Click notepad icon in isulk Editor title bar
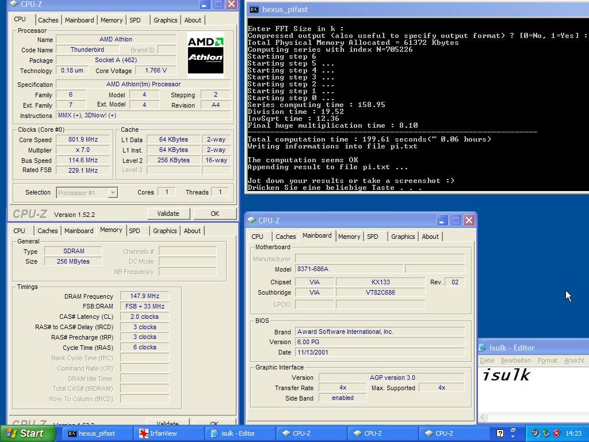This screenshot has height=442, width=589. (483, 348)
